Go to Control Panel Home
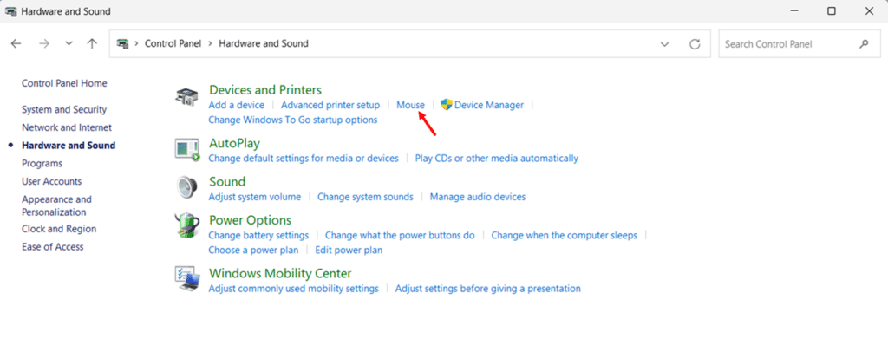 (64, 83)
